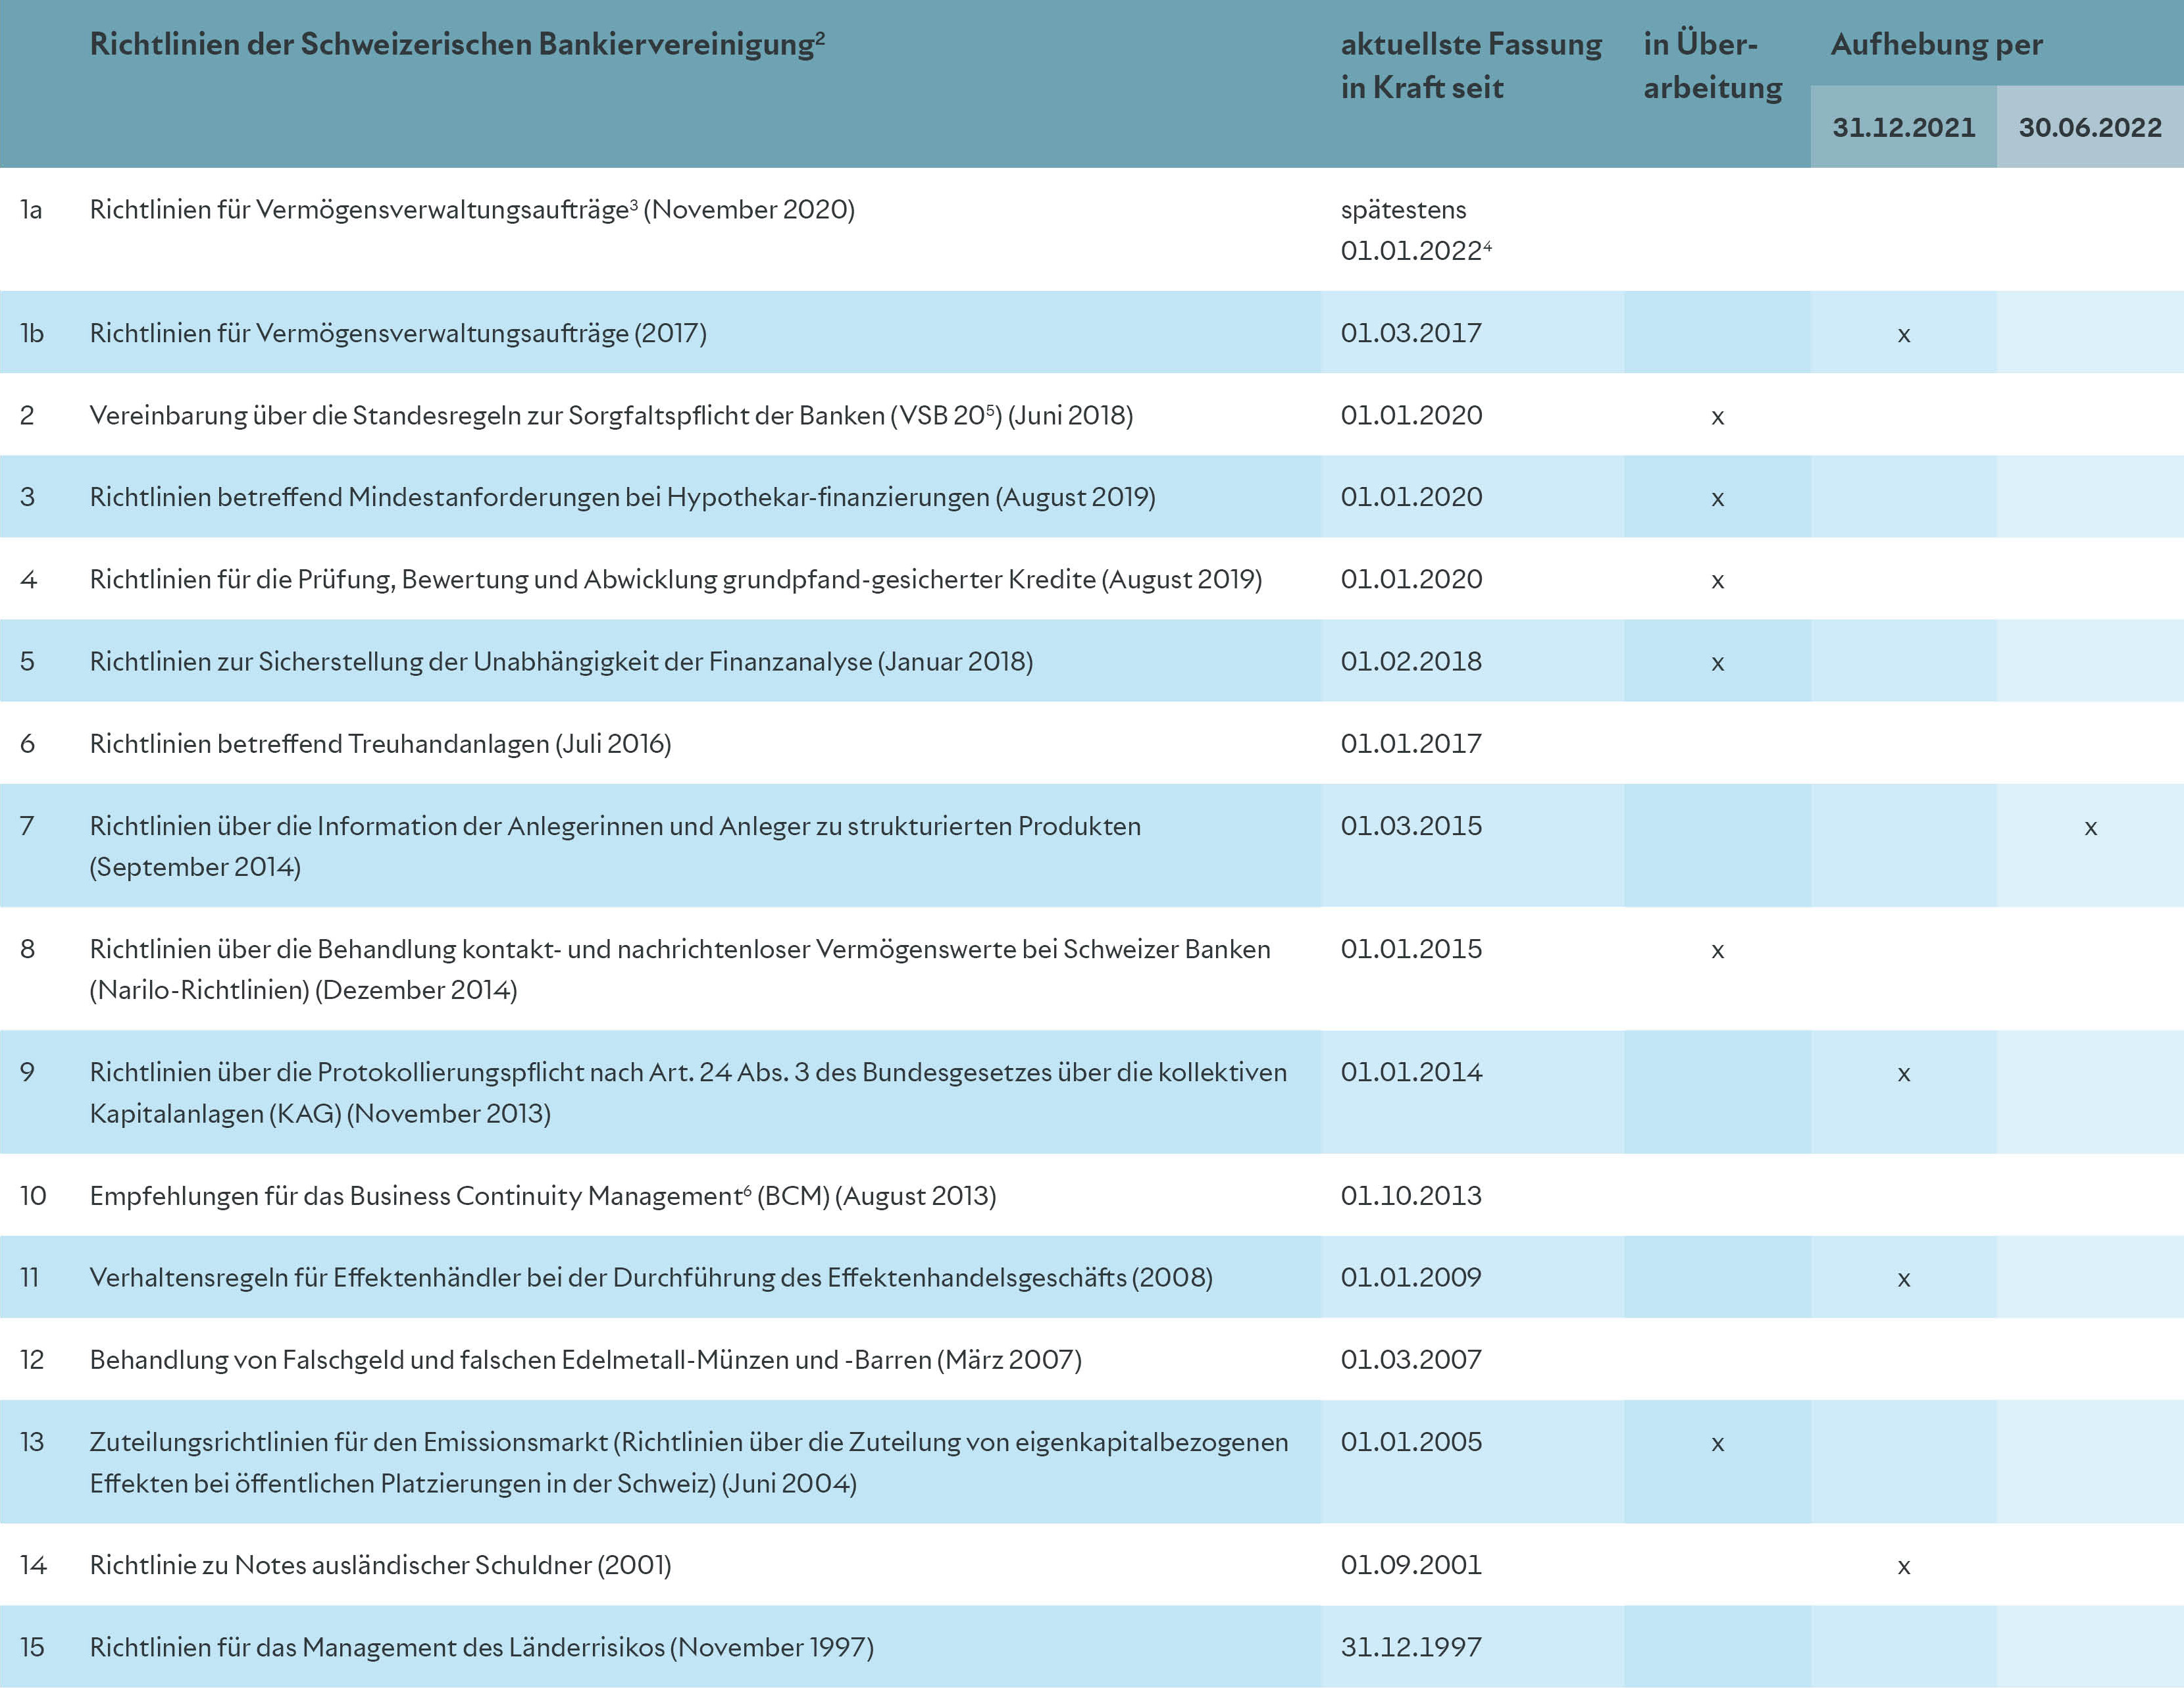Click Behandlung von Falschgeld entry

[585, 1360]
